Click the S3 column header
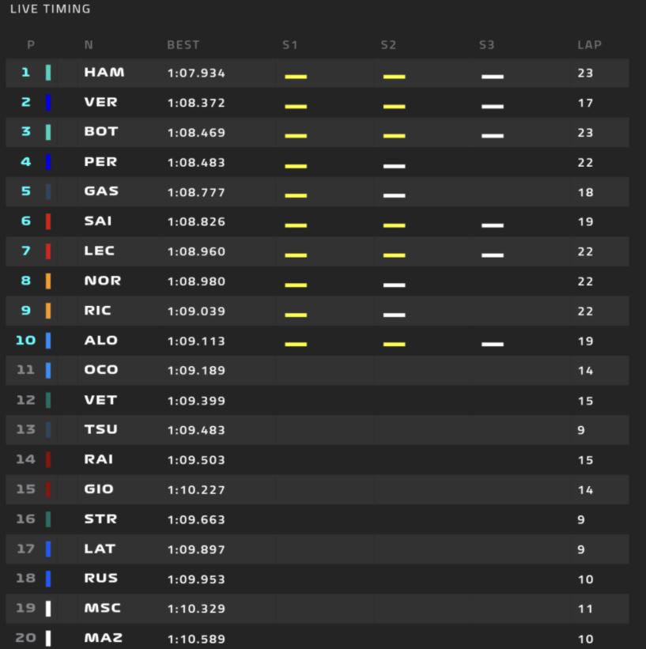 [x=487, y=45]
